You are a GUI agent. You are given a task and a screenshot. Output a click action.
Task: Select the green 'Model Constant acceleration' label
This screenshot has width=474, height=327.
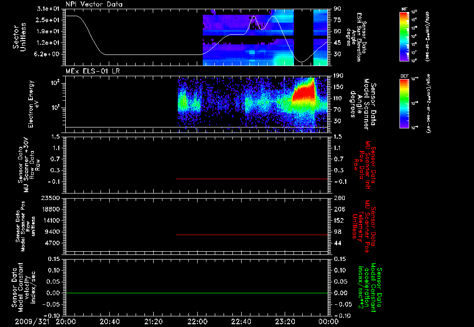coord(370,287)
